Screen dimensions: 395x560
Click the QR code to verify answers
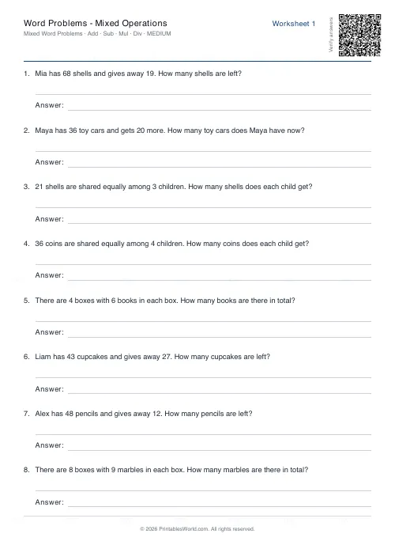[359, 35]
